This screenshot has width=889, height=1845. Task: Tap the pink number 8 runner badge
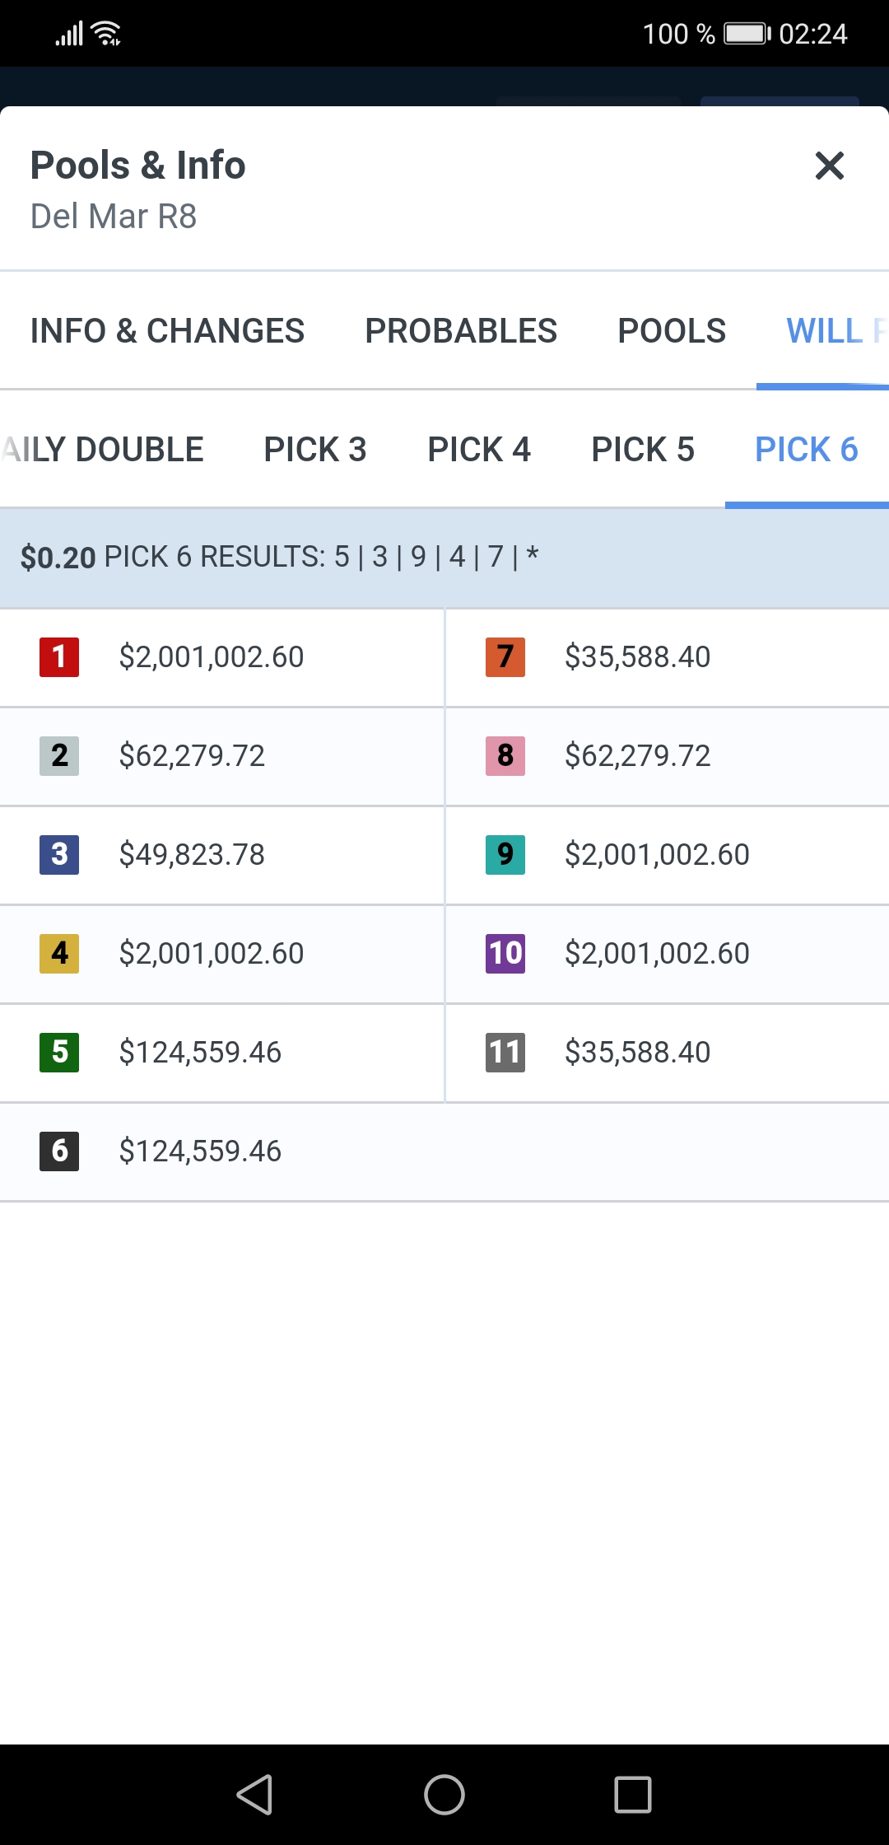click(505, 756)
